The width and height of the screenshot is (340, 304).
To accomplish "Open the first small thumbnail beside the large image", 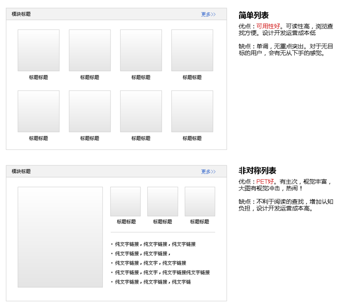I will 126,202.
